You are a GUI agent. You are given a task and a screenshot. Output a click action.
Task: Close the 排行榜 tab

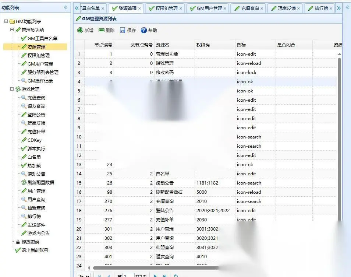331,8
